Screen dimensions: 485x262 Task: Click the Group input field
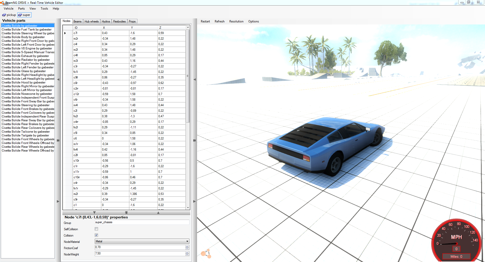(x=142, y=222)
